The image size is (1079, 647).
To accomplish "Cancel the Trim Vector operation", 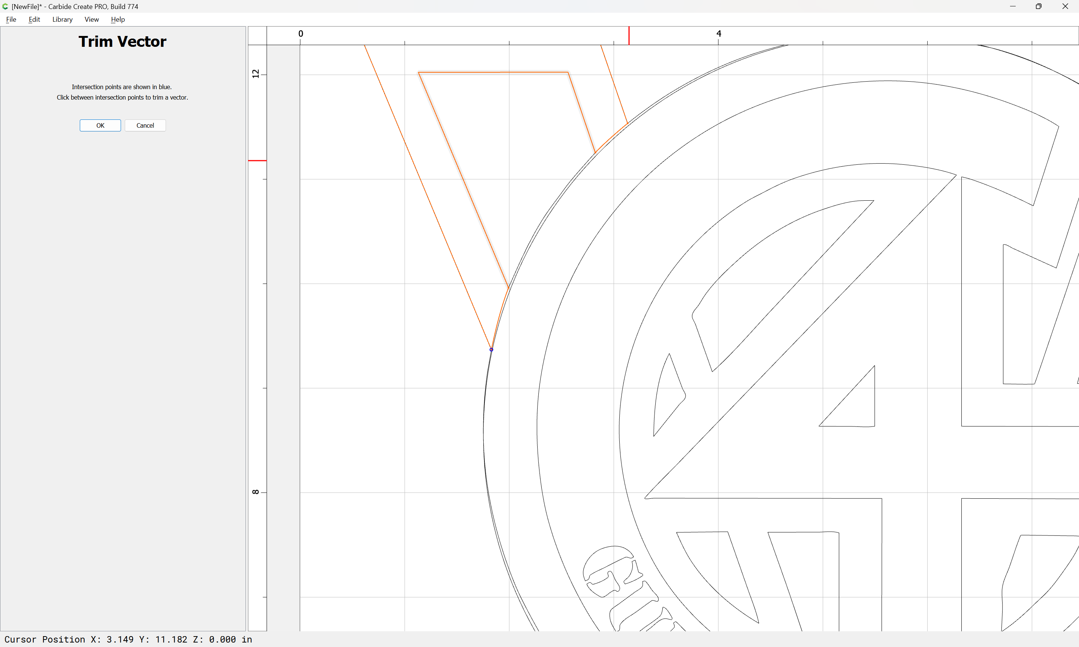I will click(145, 125).
